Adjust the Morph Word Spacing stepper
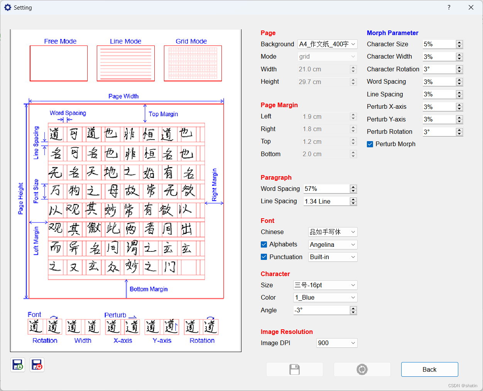The height and width of the screenshot is (391, 483). tap(459, 82)
